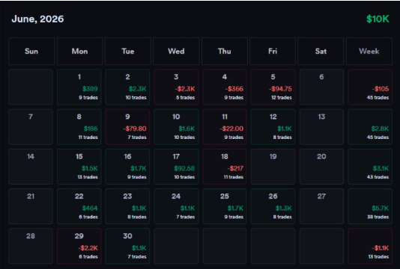The image size is (400, 269).
Task: Click the Sun column header
Action: pyautogui.click(x=31, y=51)
